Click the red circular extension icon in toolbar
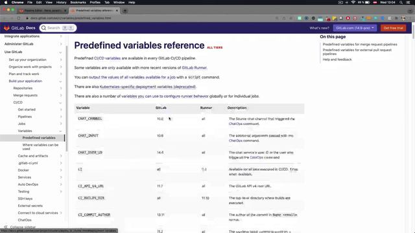This screenshot has width=415, height=233. tap(348, 18)
